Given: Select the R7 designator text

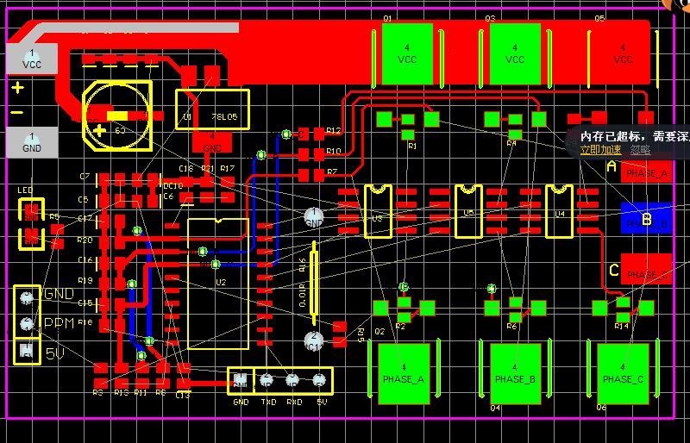Looking at the screenshot, I should (332, 172).
